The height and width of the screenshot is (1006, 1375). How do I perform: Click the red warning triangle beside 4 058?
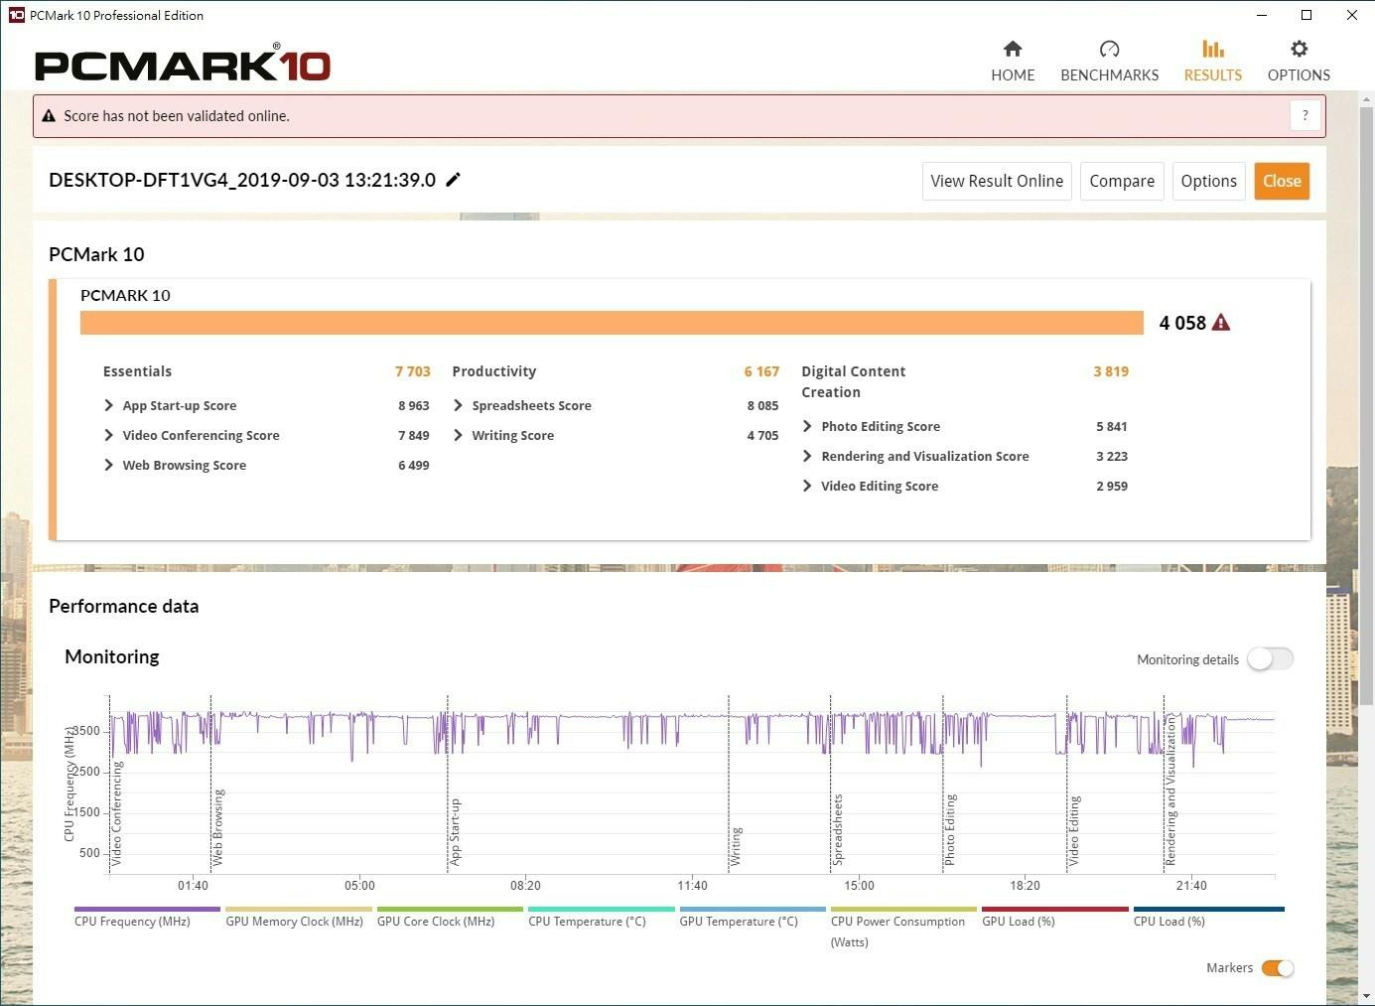(x=1221, y=323)
